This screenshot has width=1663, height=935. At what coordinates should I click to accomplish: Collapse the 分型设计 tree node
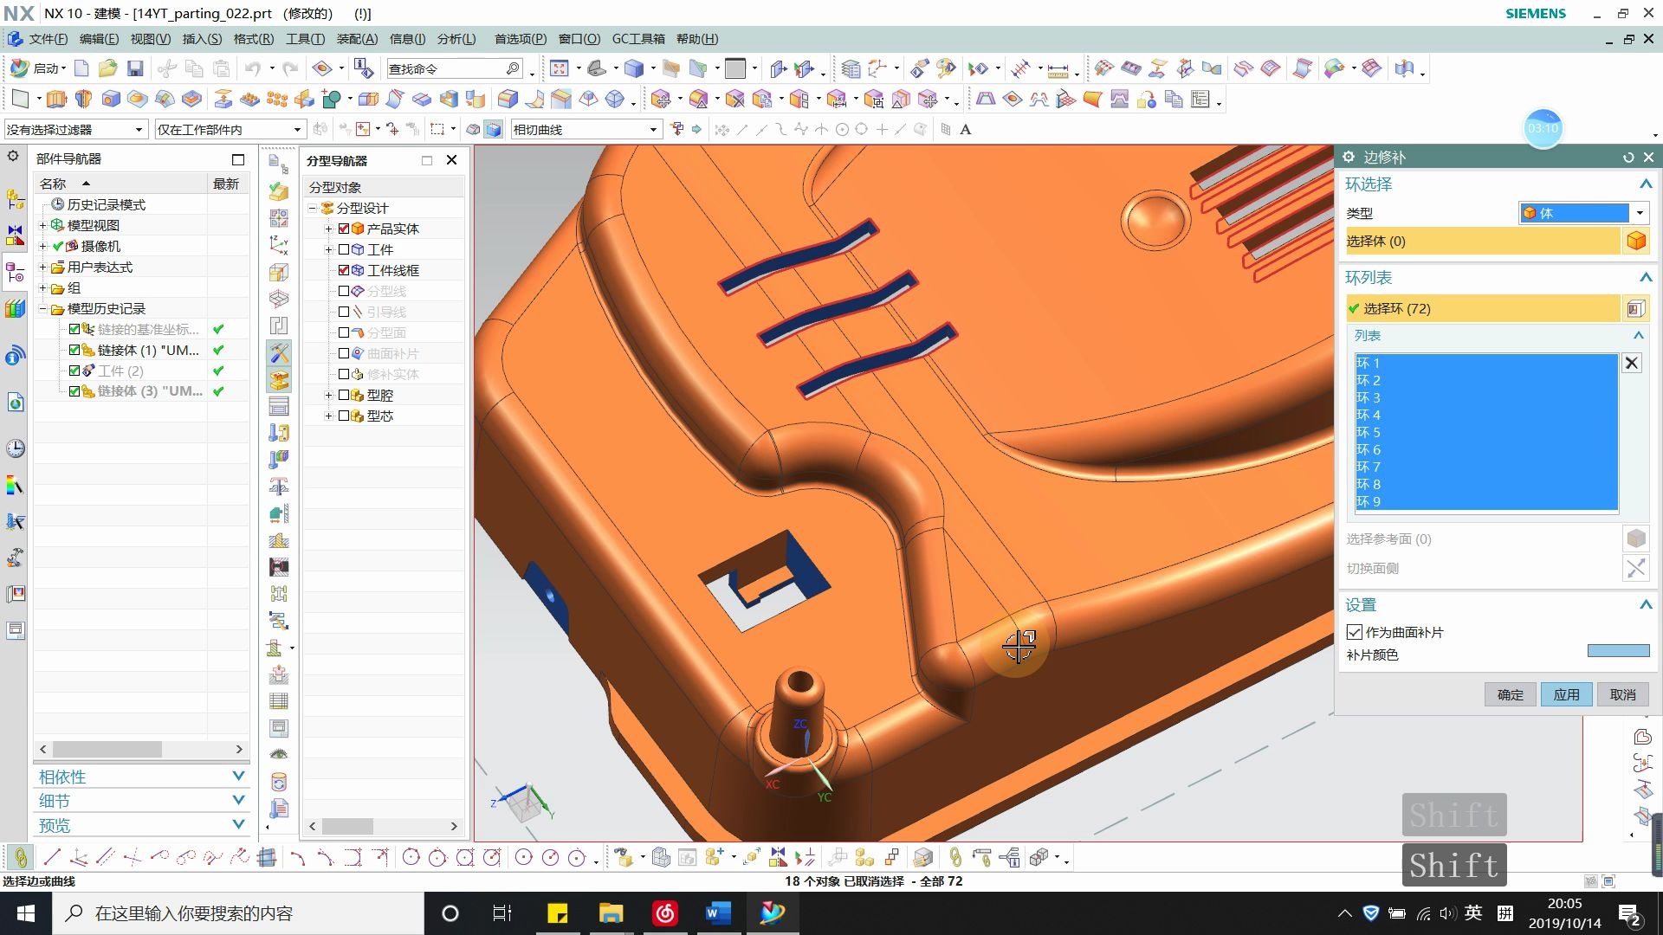tap(313, 208)
